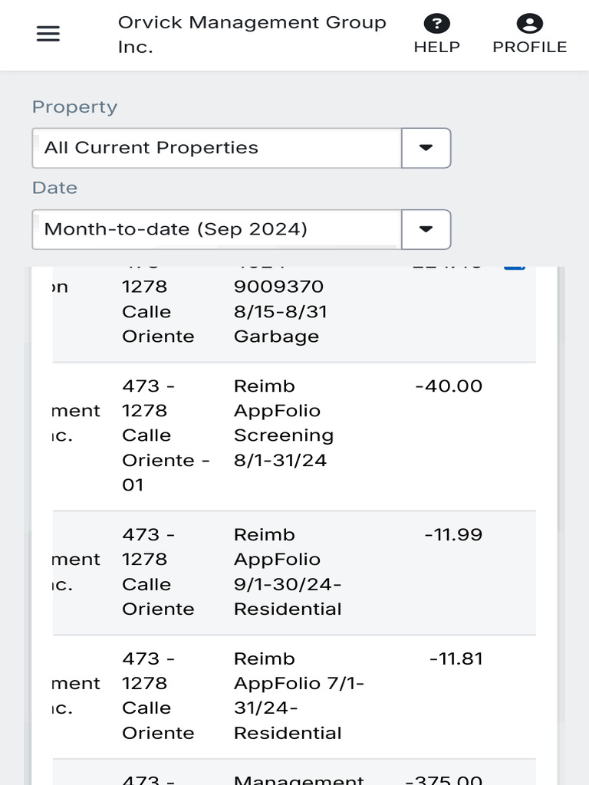Viewport: 589px width, 785px height.
Task: Click HELP label in header
Action: 436,48
